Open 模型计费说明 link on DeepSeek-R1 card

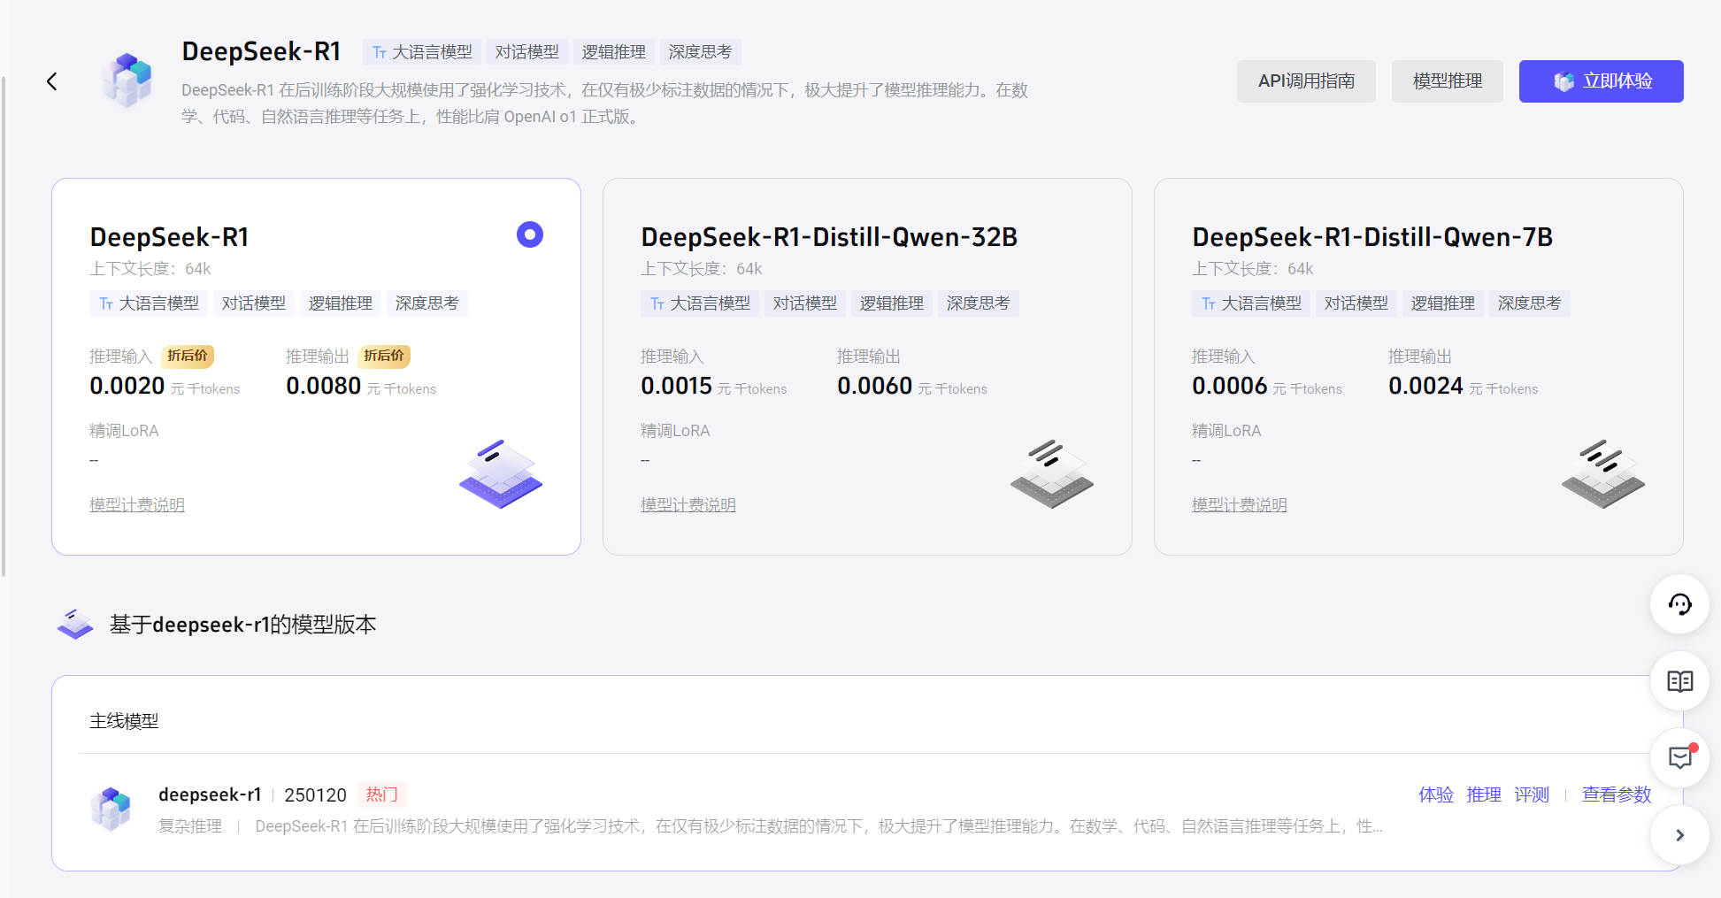[x=137, y=504]
